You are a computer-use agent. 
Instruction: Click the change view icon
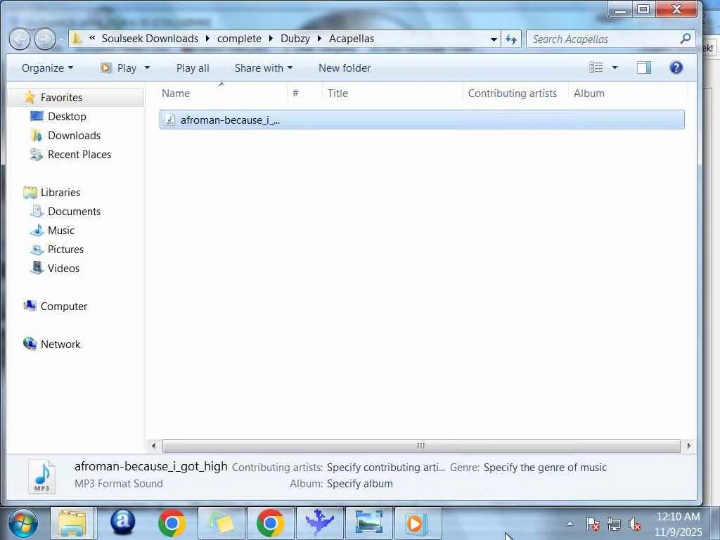[596, 68]
